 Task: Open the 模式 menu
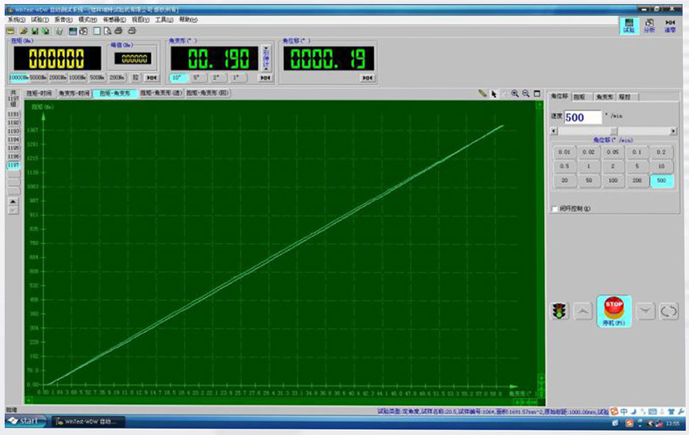click(88, 19)
